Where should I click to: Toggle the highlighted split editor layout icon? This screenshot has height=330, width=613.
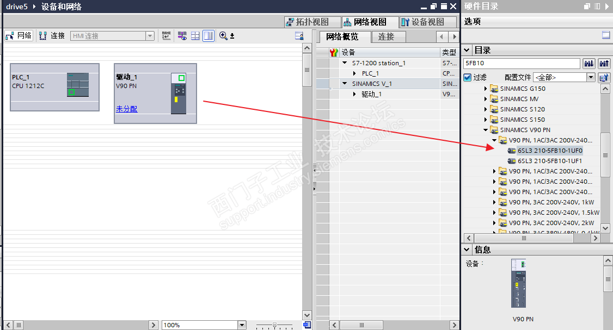pos(209,35)
